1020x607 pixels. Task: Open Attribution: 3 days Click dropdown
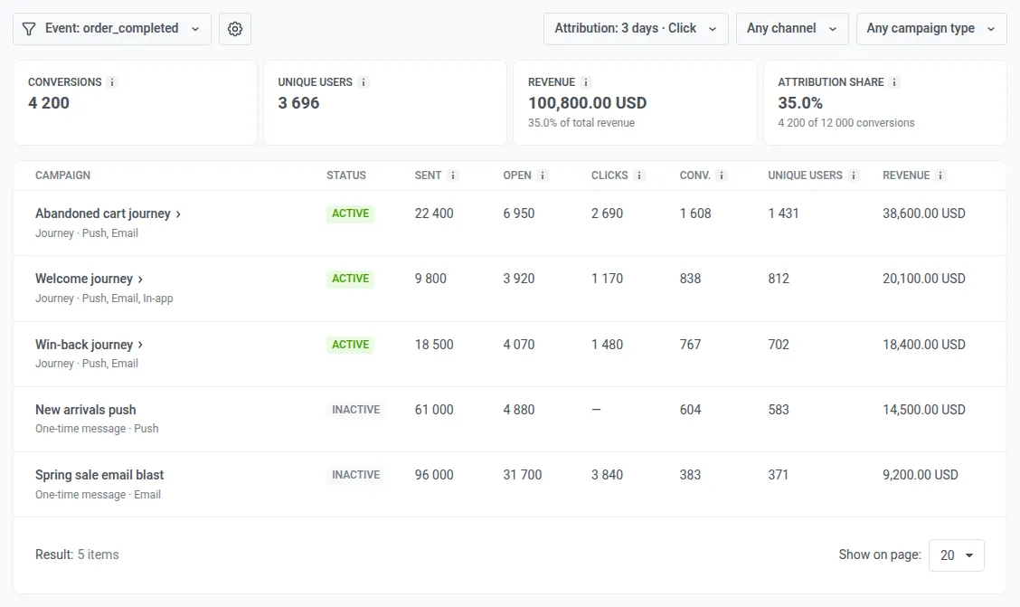point(636,29)
